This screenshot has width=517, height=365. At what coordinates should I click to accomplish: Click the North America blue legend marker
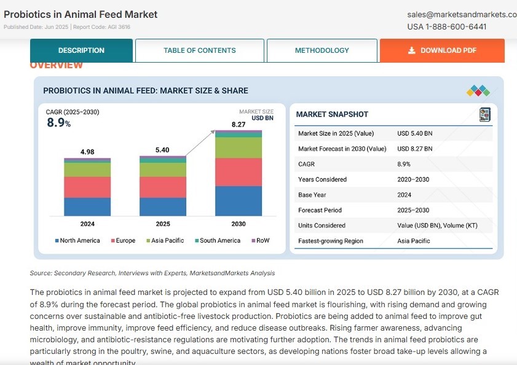click(x=57, y=241)
